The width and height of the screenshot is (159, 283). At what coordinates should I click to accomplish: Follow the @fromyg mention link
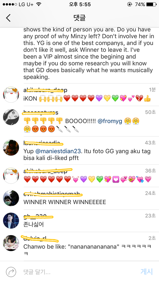coord(110,121)
